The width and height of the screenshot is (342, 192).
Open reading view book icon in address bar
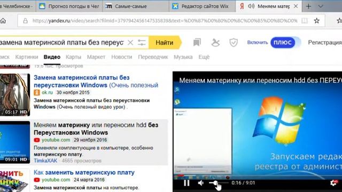[x=305, y=21]
